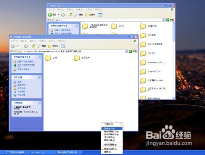The image size is (205, 155).
Task: Choose Cascade Windows (层叠窗口) in context menu
Action: [x=112, y=128]
